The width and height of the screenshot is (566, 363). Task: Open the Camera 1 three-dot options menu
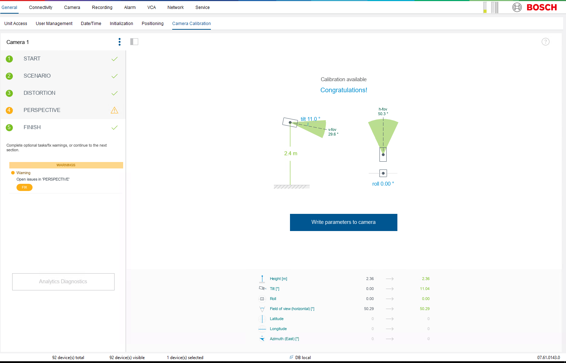coord(120,42)
